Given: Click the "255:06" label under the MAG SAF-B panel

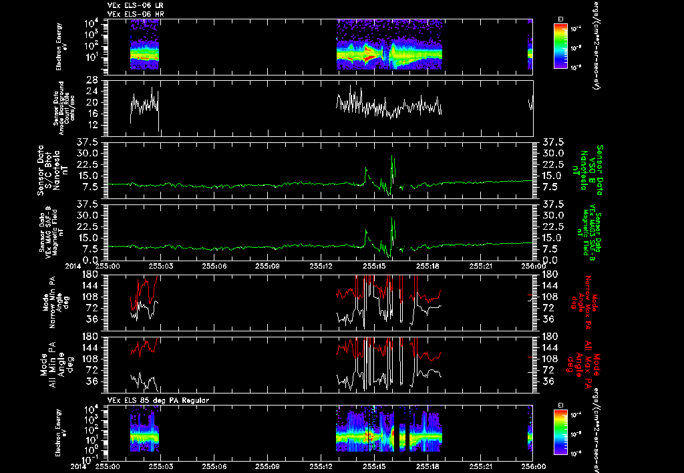Looking at the screenshot, I should coord(214,266).
